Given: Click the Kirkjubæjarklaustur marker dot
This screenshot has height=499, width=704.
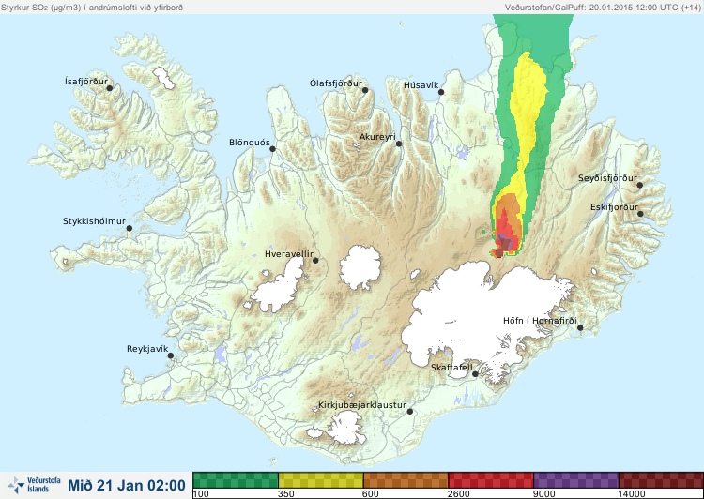Looking at the screenshot, I should point(409,412).
